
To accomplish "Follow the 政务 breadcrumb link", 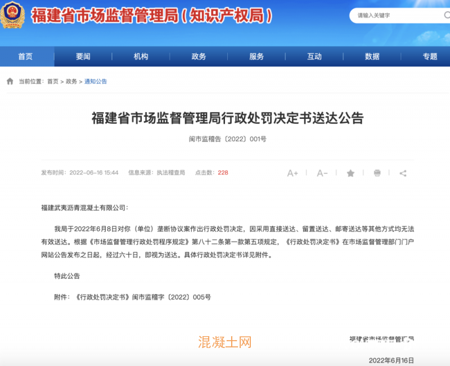I will (x=71, y=82).
